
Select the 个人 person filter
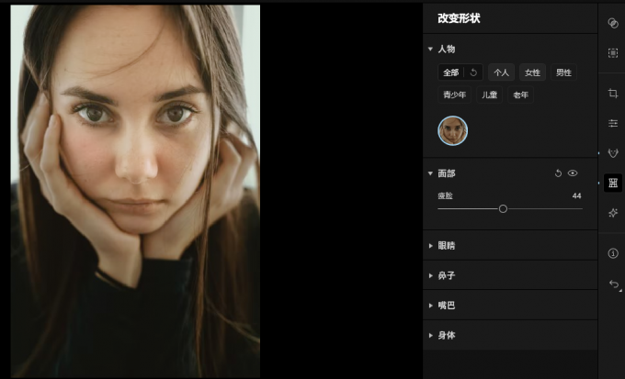(x=501, y=72)
